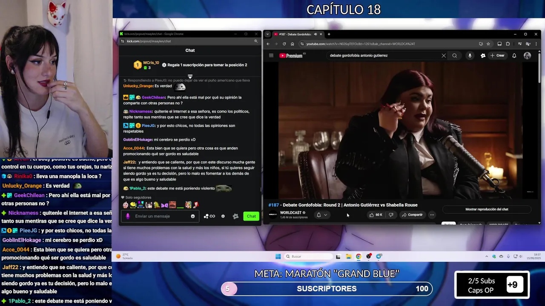Image resolution: width=545 pixels, height=306 pixels.
Task: Open more actions three-dot menu under video
Action: (432, 215)
